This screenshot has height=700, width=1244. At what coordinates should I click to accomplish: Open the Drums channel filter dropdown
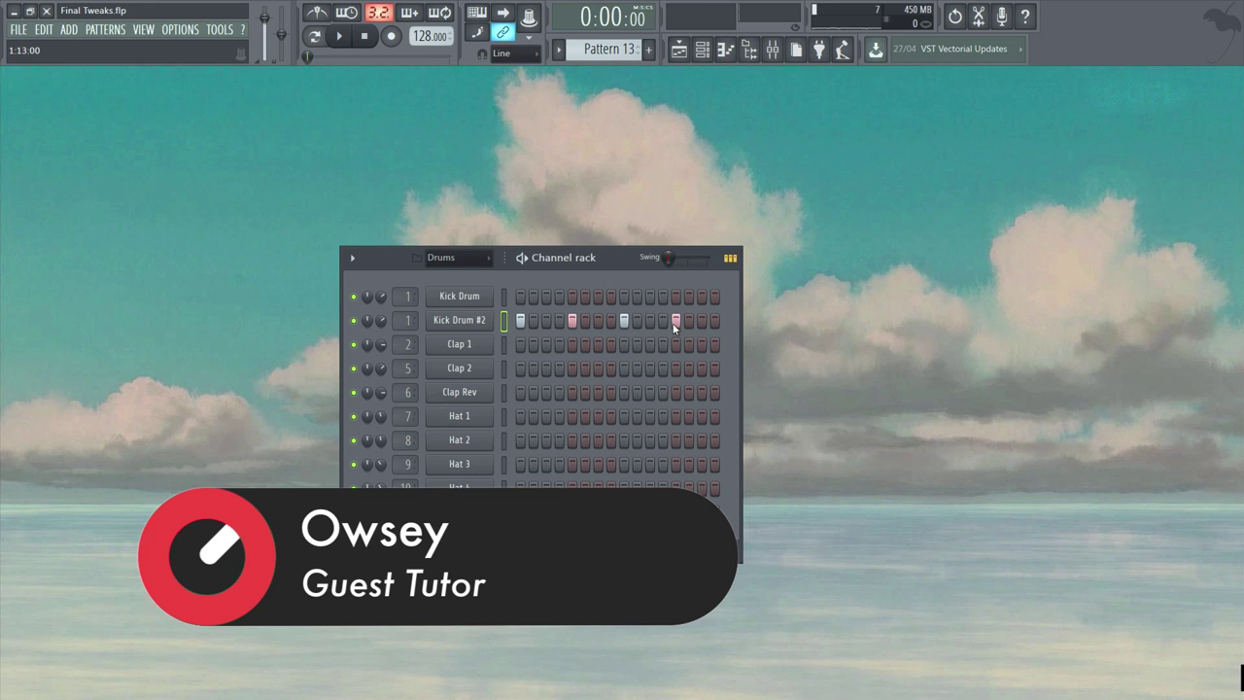pos(459,258)
